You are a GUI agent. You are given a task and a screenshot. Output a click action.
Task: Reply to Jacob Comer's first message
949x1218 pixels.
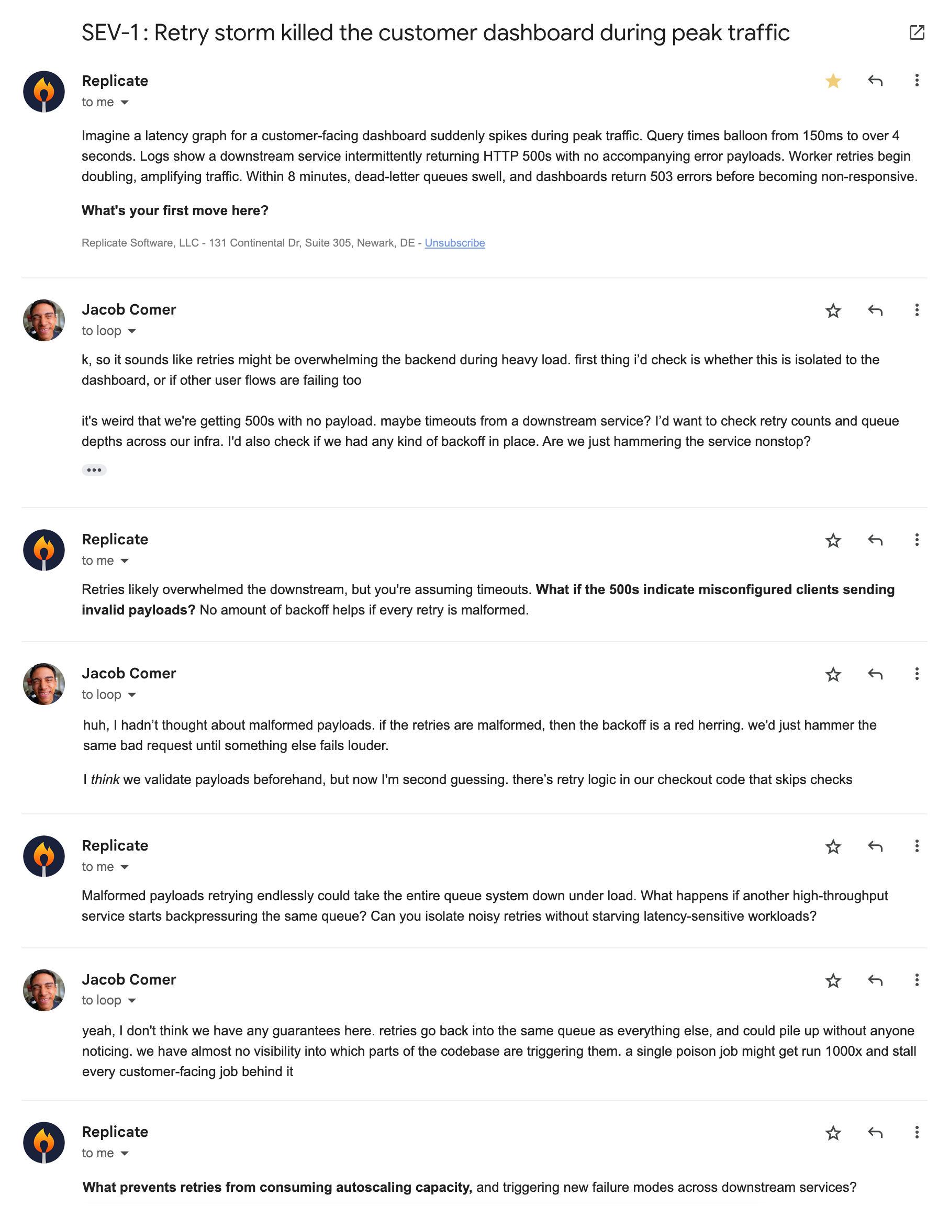click(x=875, y=310)
